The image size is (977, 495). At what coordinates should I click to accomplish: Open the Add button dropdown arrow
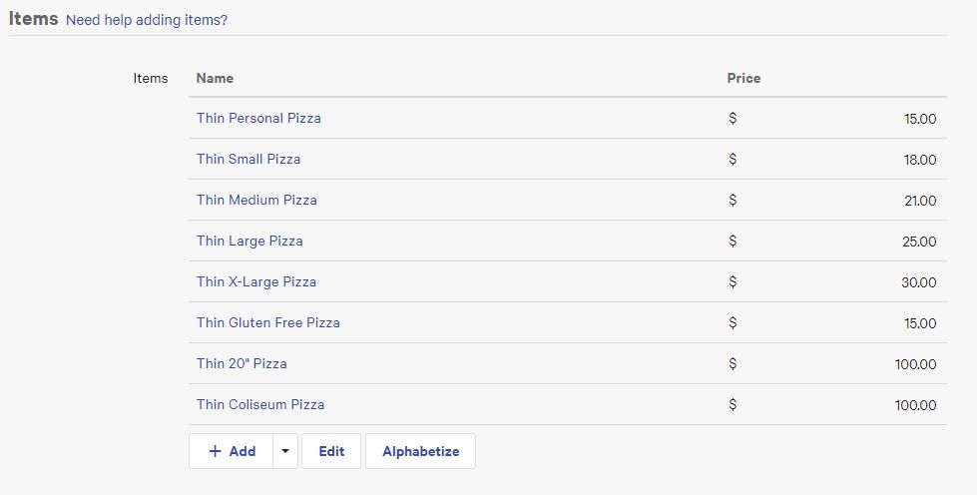point(285,451)
